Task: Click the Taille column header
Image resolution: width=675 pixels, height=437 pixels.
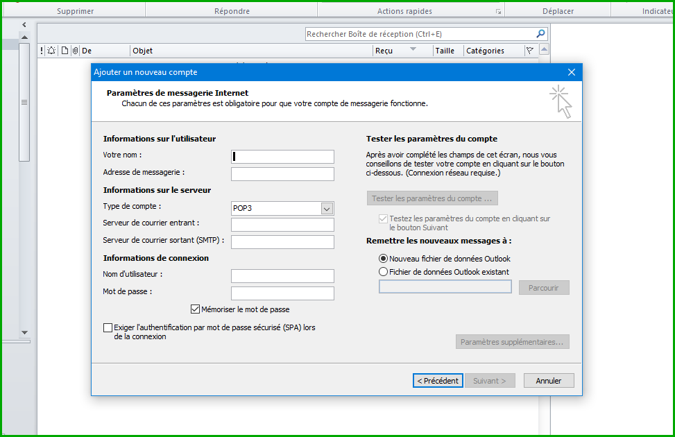Action: 445,51
